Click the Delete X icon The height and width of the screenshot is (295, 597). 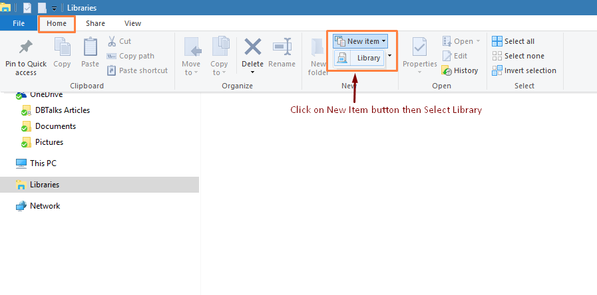[x=252, y=47]
